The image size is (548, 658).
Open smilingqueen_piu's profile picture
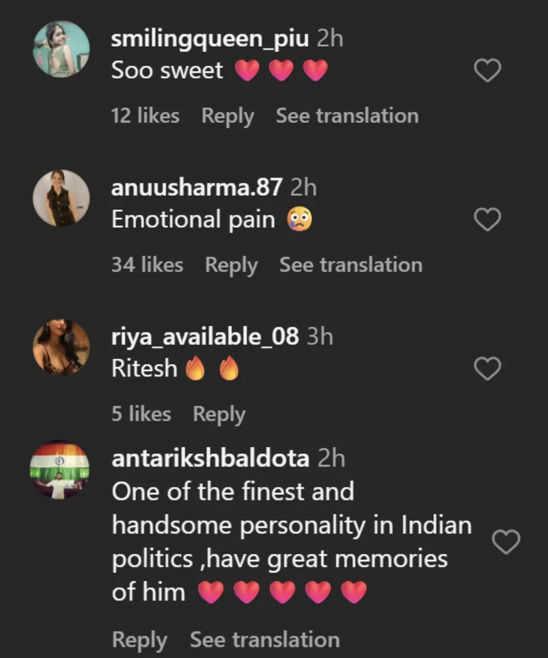(x=61, y=48)
